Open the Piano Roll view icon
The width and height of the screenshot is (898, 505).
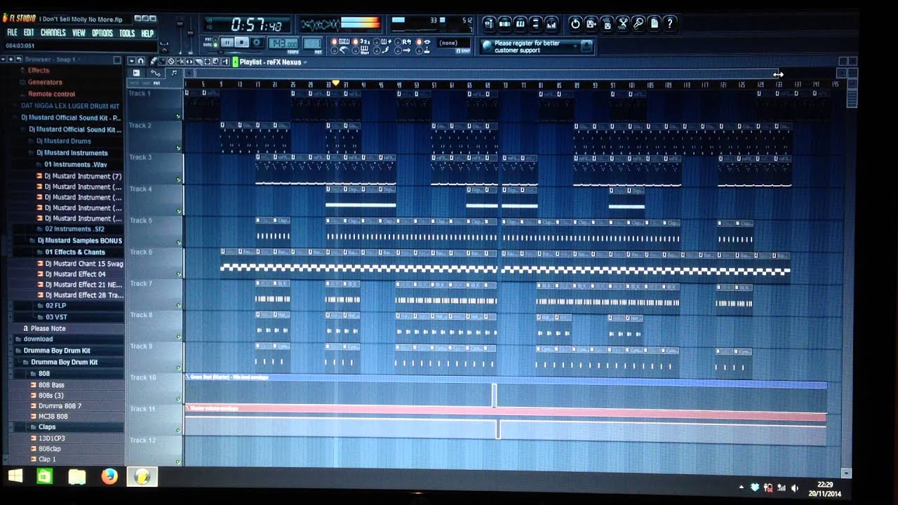[x=520, y=24]
